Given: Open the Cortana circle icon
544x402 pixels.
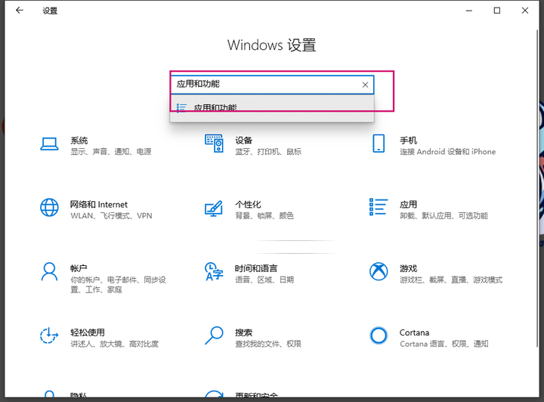Looking at the screenshot, I should click(379, 336).
